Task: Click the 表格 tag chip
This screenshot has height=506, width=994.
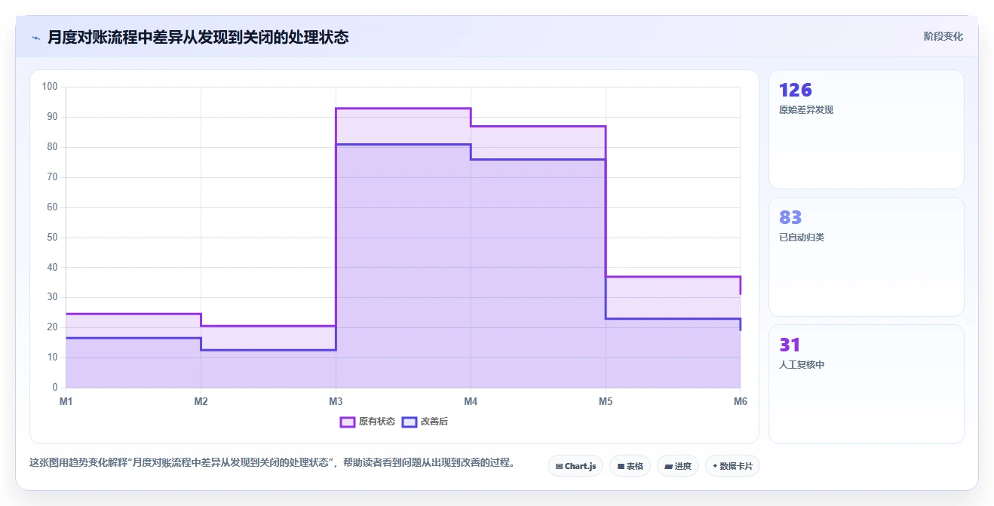Action: click(x=630, y=466)
